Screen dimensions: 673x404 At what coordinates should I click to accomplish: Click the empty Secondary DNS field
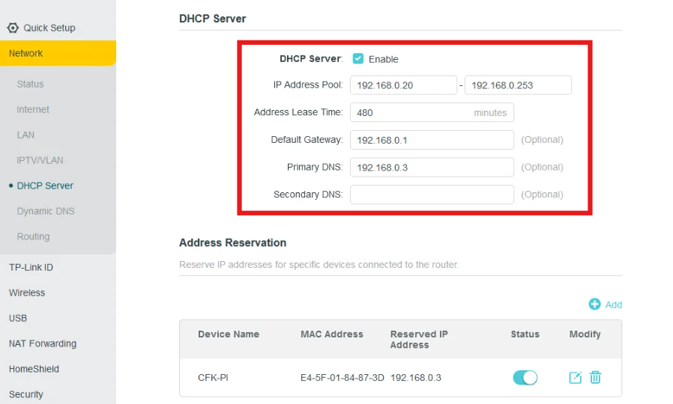(x=432, y=195)
